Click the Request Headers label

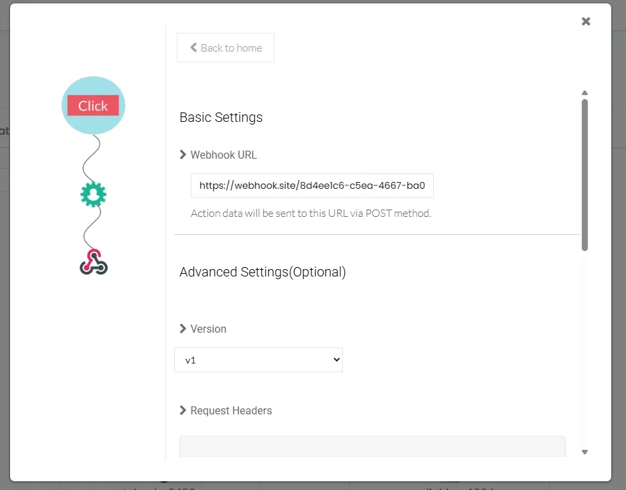(231, 410)
